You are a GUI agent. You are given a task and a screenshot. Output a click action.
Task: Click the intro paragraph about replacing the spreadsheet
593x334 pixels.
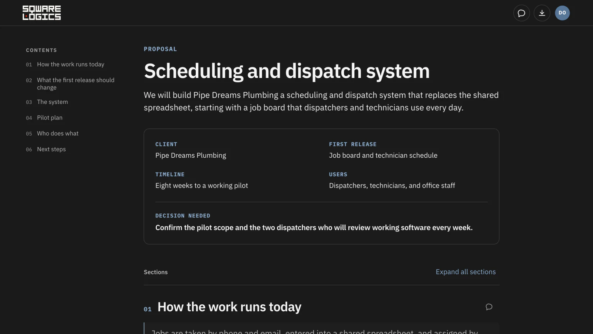321,101
